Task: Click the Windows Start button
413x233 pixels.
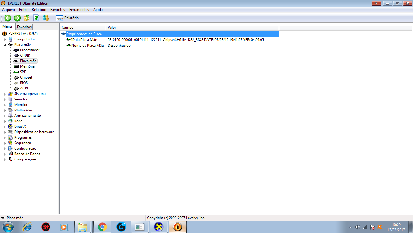Action: (8, 227)
